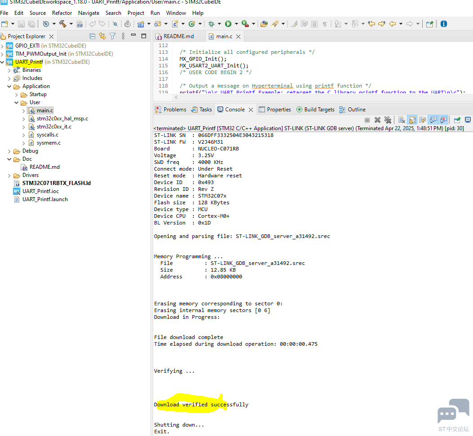Click the Open Element toolbar icon

click(264, 24)
